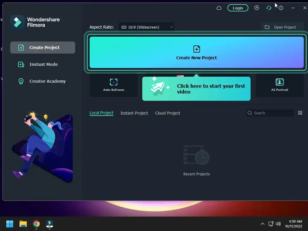Open the taskbar clock and date
Image resolution: width=308 pixels, height=231 pixels.
coord(294,224)
